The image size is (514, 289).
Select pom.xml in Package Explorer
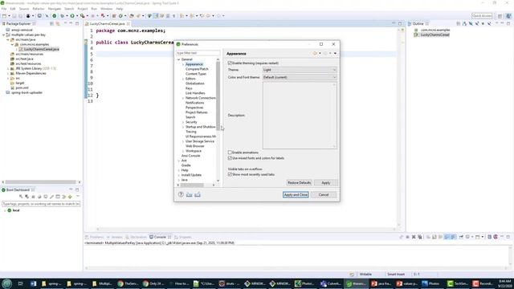(22, 88)
